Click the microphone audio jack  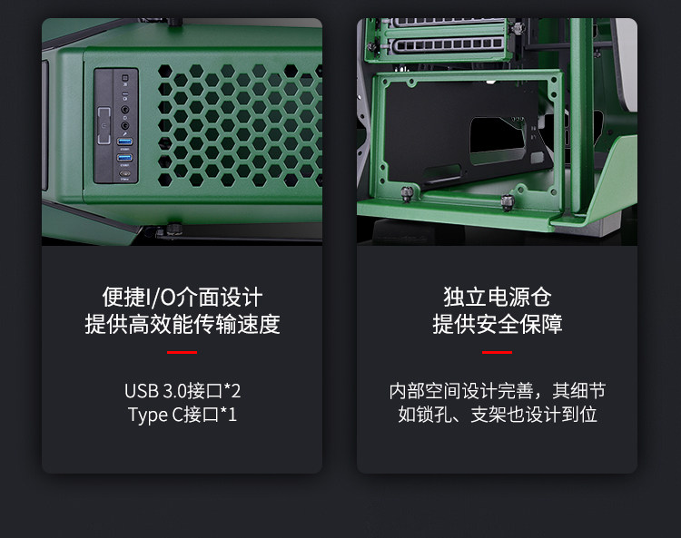(125, 125)
